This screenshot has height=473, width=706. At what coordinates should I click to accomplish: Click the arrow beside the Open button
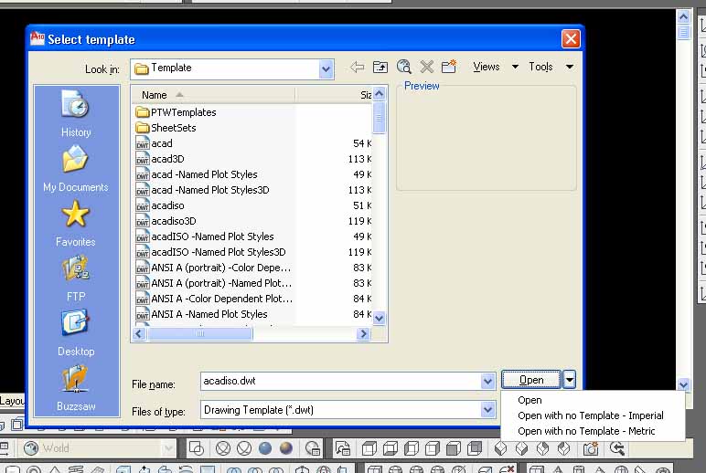click(x=569, y=380)
